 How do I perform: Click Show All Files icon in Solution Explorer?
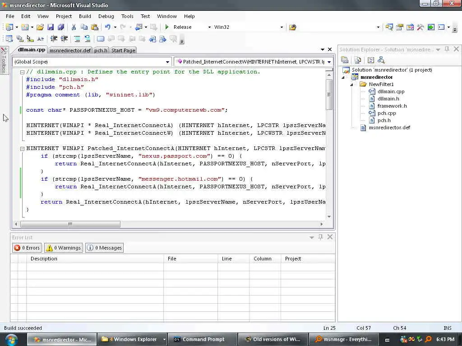pyautogui.click(x=358, y=60)
